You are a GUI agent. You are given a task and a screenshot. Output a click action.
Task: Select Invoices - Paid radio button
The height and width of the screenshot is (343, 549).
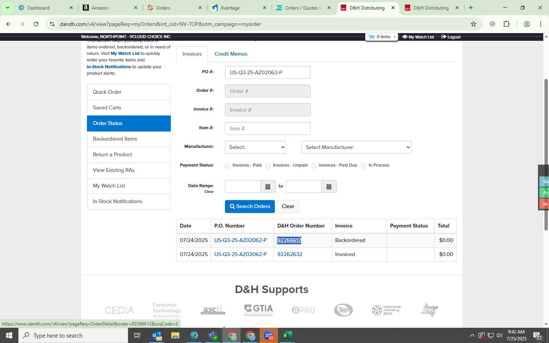pyautogui.click(x=228, y=166)
